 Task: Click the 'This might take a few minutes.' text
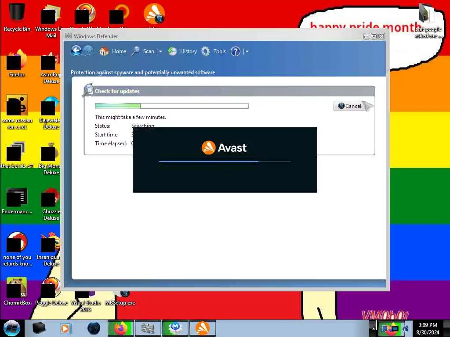(131, 117)
